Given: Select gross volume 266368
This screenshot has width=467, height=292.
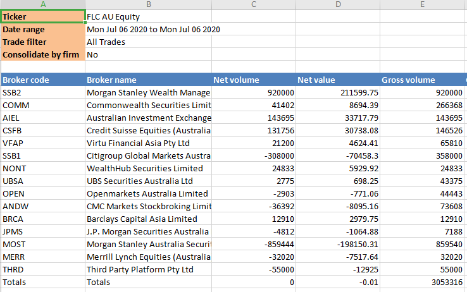Looking at the screenshot, I should click(x=422, y=105).
